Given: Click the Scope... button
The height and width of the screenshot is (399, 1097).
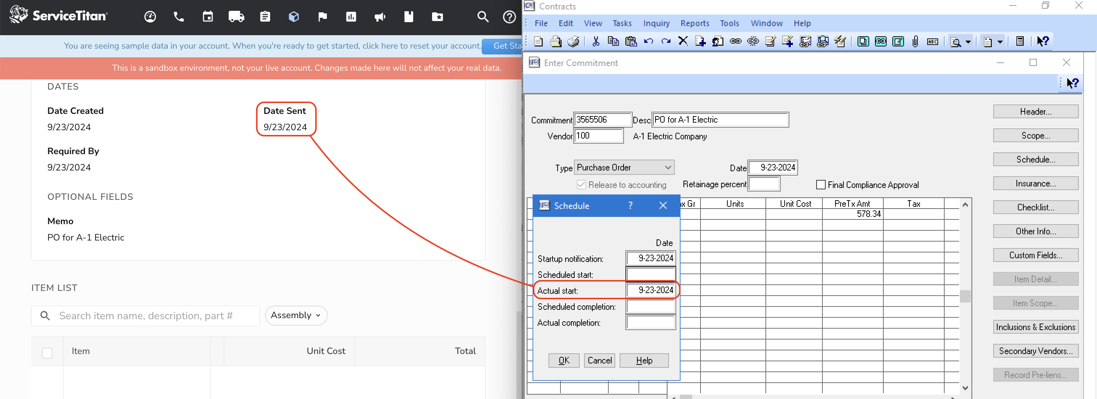Looking at the screenshot, I should click(x=1036, y=135).
